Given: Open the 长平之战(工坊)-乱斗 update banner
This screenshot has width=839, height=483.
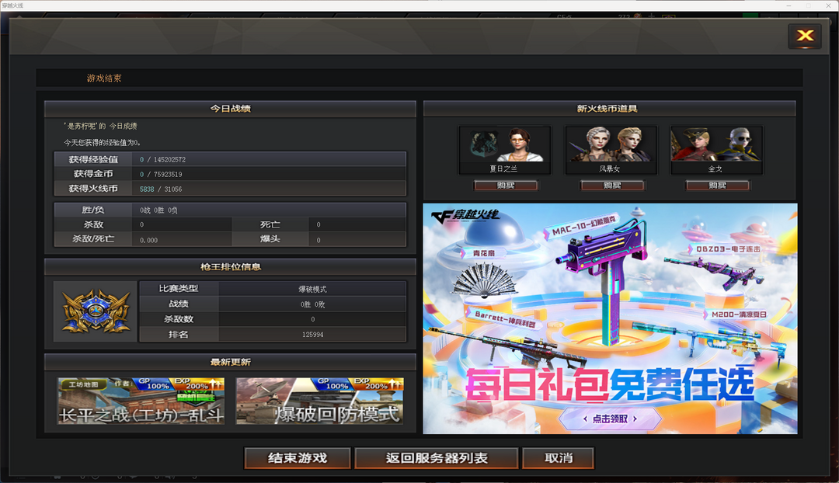Looking at the screenshot, I should (x=141, y=401).
